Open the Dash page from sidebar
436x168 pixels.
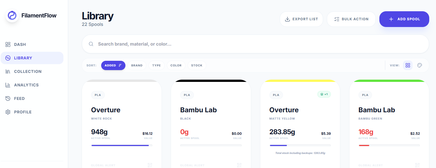point(20,44)
